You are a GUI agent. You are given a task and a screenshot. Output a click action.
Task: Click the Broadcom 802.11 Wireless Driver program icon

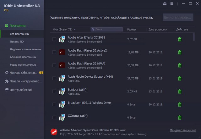tap(62, 104)
